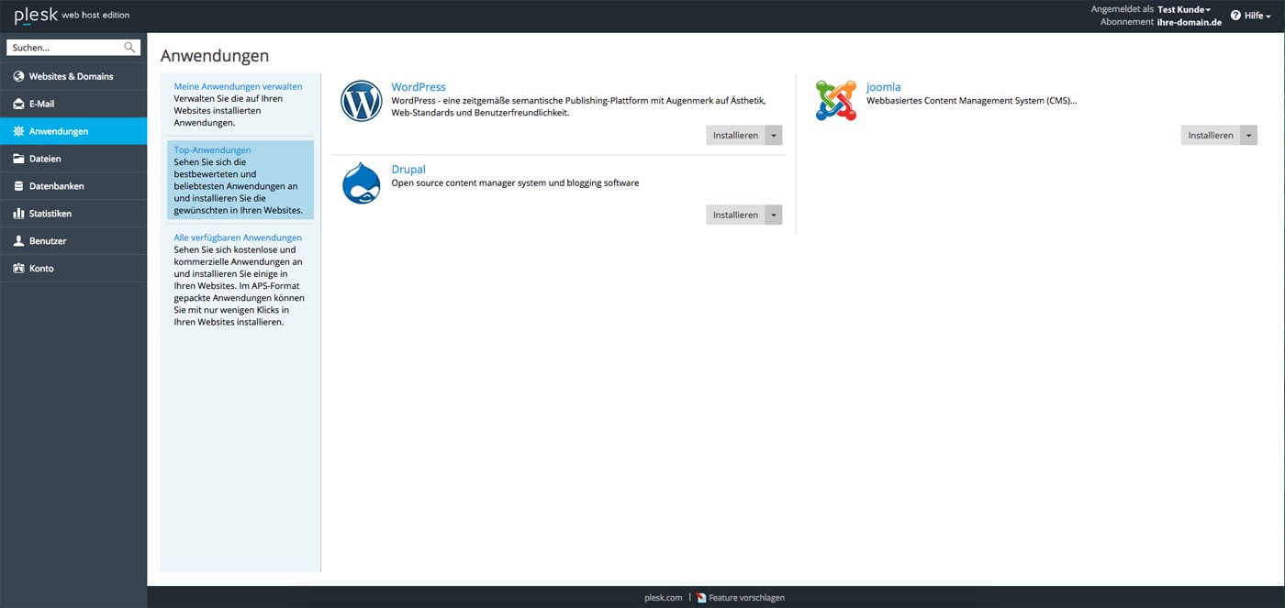
Task: Click the Anwendungen page heading
Action: pos(215,56)
